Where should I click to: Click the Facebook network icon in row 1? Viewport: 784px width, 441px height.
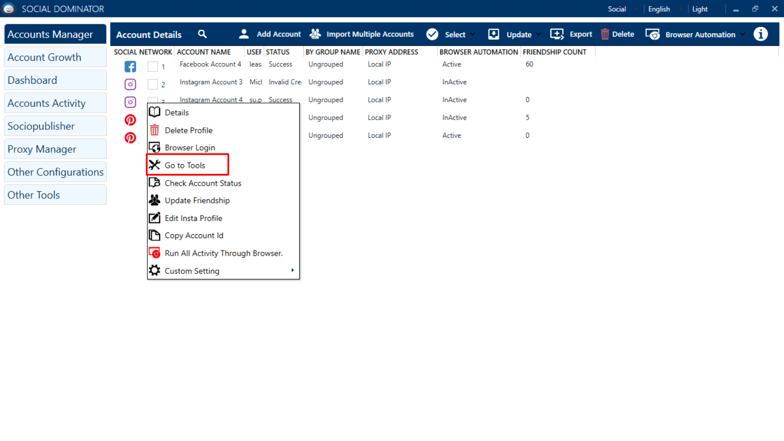(x=130, y=67)
